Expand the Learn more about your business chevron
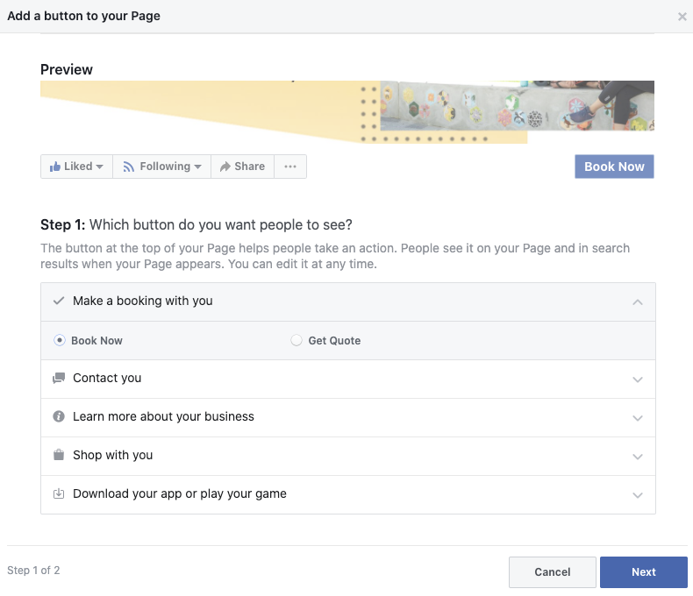The width and height of the screenshot is (693, 596). 638,418
